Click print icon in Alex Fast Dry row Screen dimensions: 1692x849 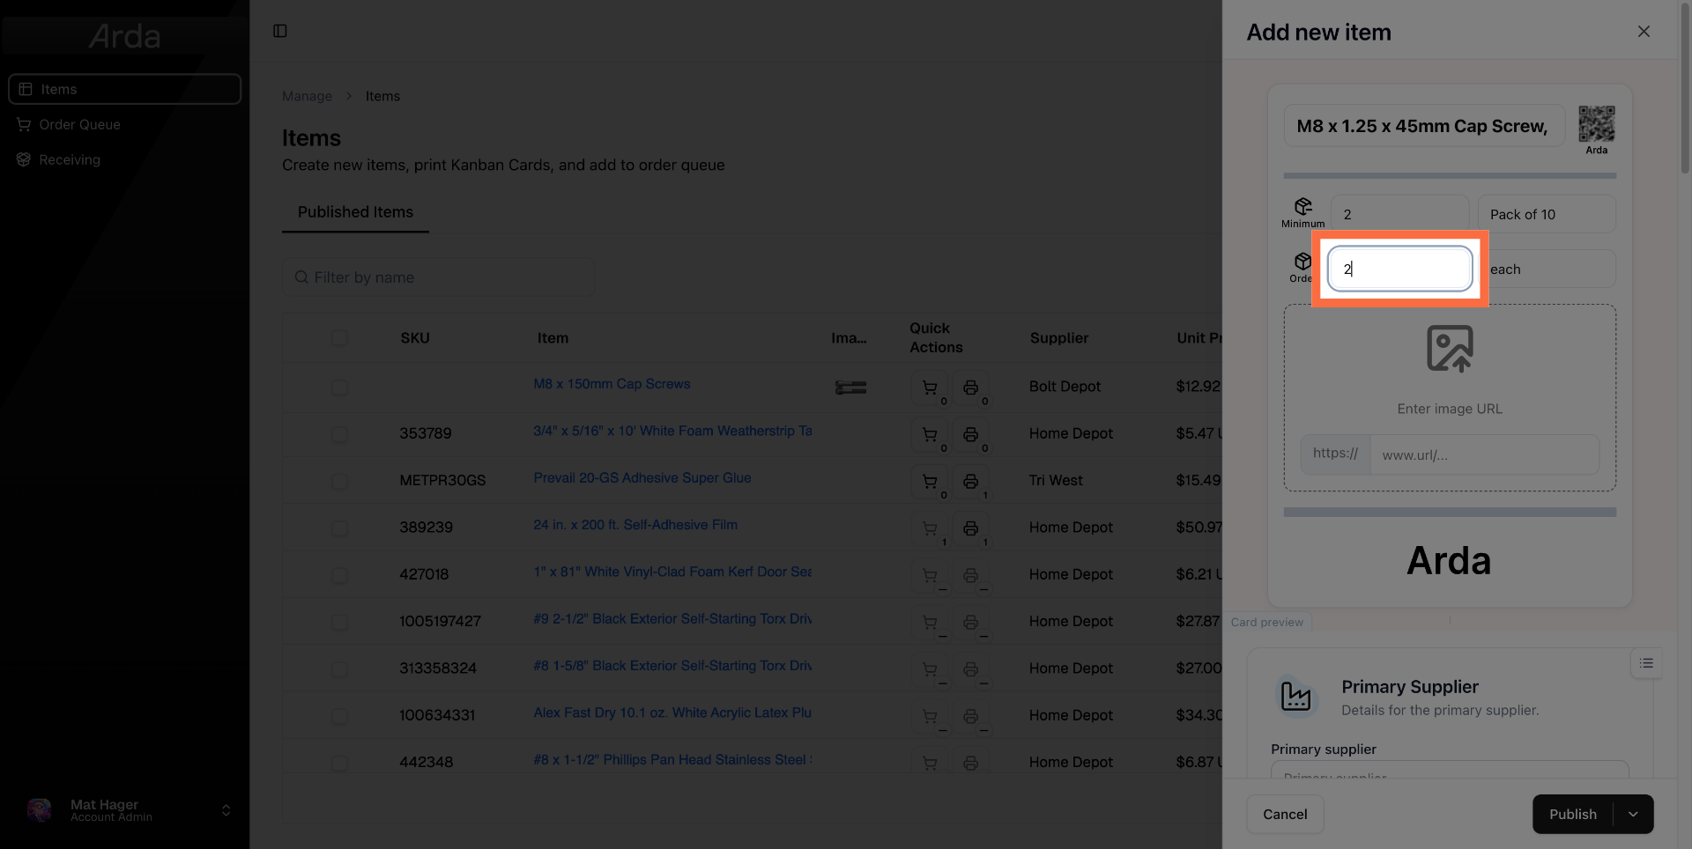[970, 716]
